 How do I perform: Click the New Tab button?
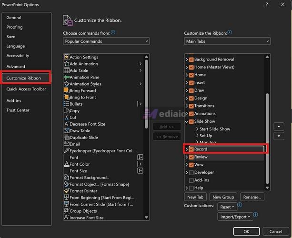click(x=195, y=197)
